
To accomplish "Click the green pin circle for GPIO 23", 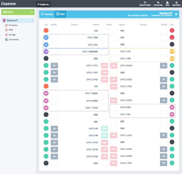I will point(172,79).
